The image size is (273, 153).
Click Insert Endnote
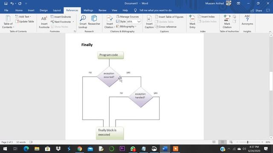61,17
